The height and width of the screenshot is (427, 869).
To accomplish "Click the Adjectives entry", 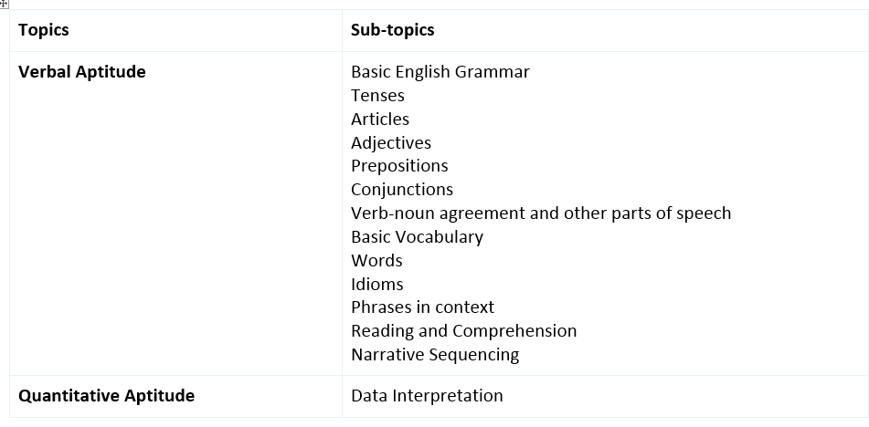I will tap(390, 143).
